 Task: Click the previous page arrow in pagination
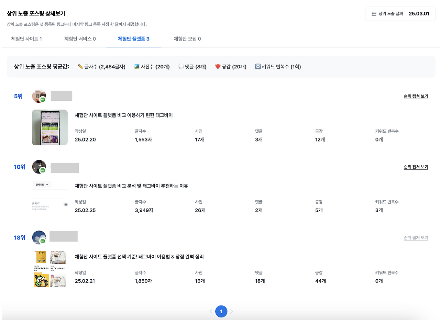211,311
